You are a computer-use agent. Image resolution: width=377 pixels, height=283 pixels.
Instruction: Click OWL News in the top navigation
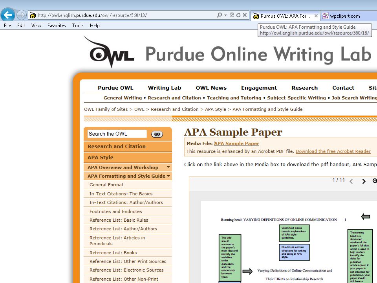211,88
